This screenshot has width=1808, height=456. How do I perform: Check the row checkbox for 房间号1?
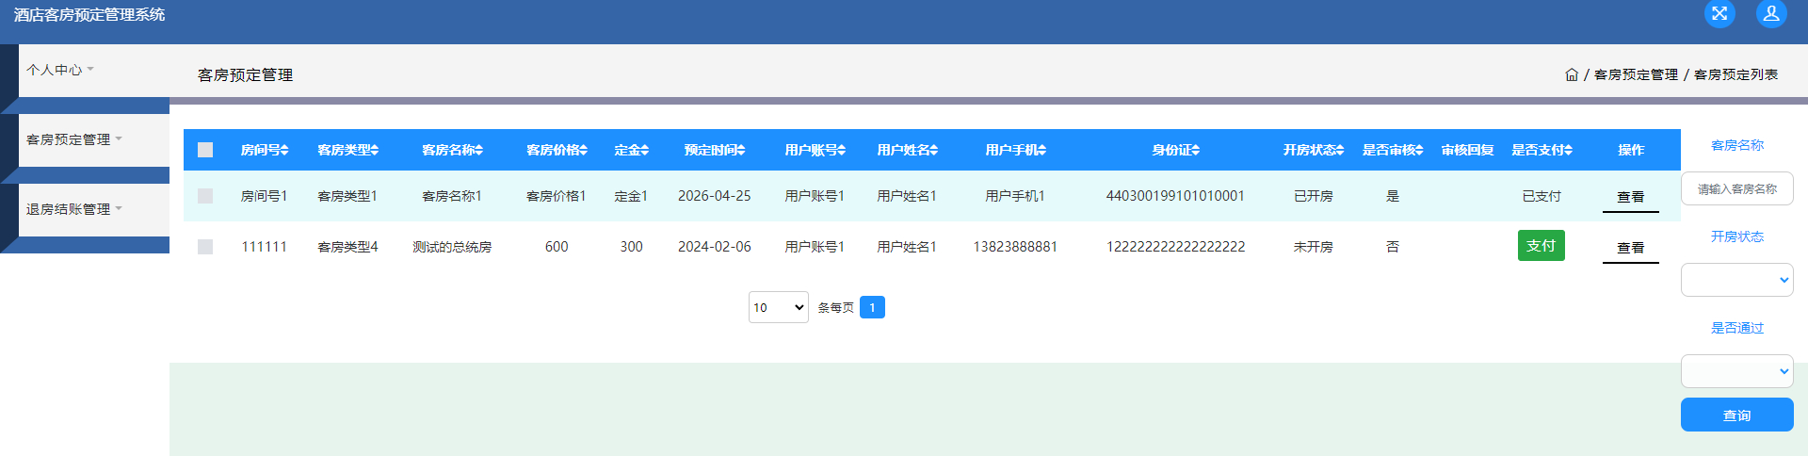coord(205,196)
